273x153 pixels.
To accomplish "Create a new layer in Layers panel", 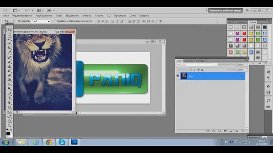I will 237,131.
